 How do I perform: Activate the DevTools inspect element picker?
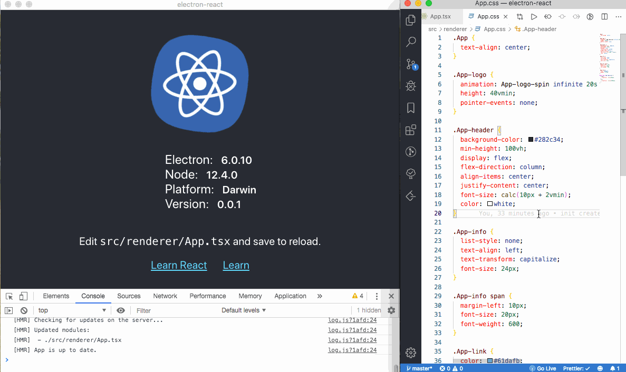(x=9, y=296)
